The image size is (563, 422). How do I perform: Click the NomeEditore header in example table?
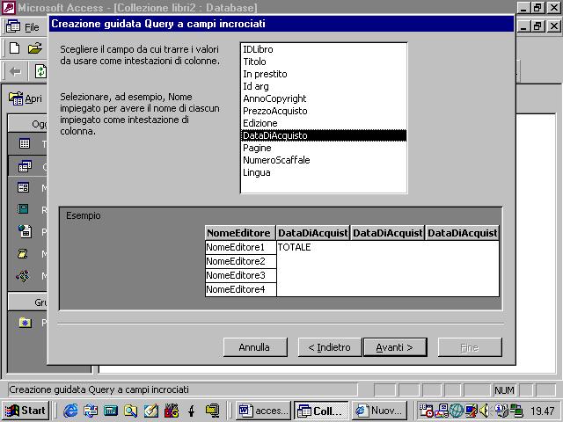point(240,233)
